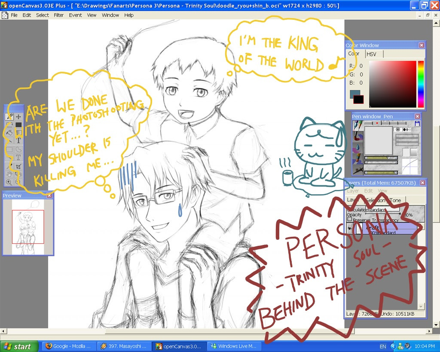
Task: Close the Pen window panel
Action: (418, 116)
